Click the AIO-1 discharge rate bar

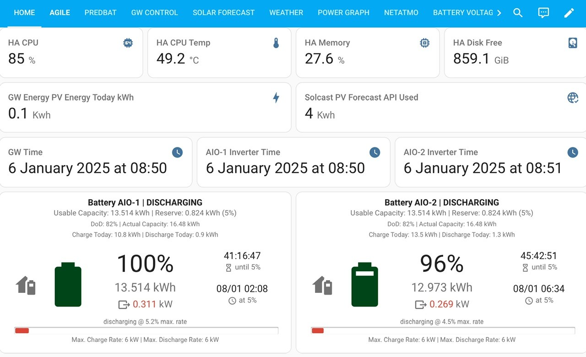[x=146, y=330]
